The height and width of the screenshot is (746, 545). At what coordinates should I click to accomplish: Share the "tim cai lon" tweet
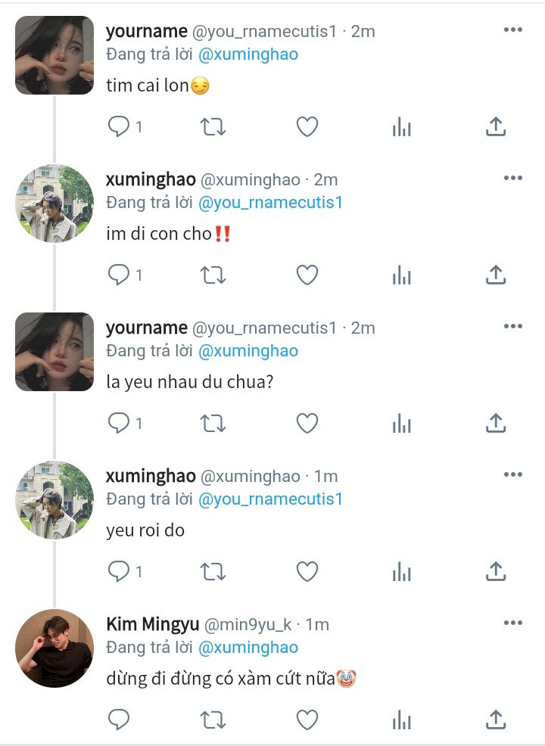coord(496,126)
